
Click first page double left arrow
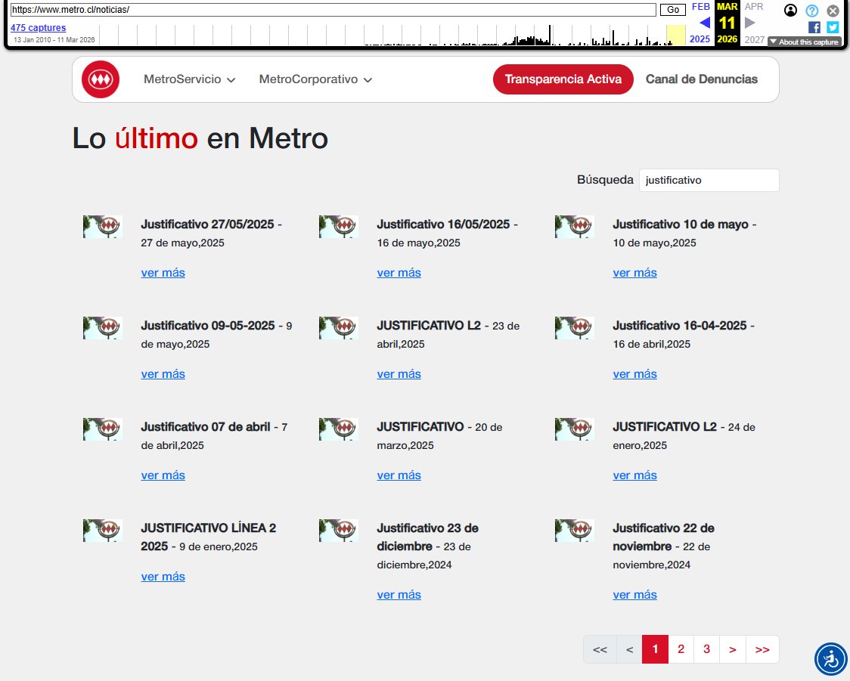tap(600, 649)
